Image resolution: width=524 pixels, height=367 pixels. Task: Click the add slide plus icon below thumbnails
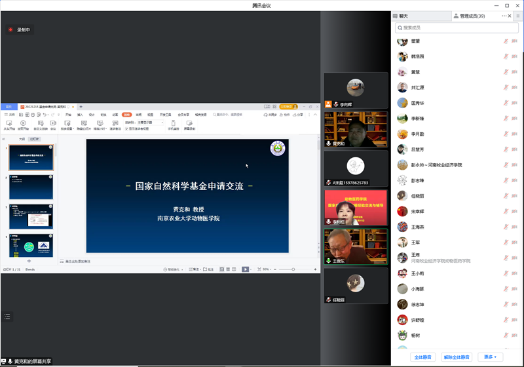pyautogui.click(x=29, y=261)
